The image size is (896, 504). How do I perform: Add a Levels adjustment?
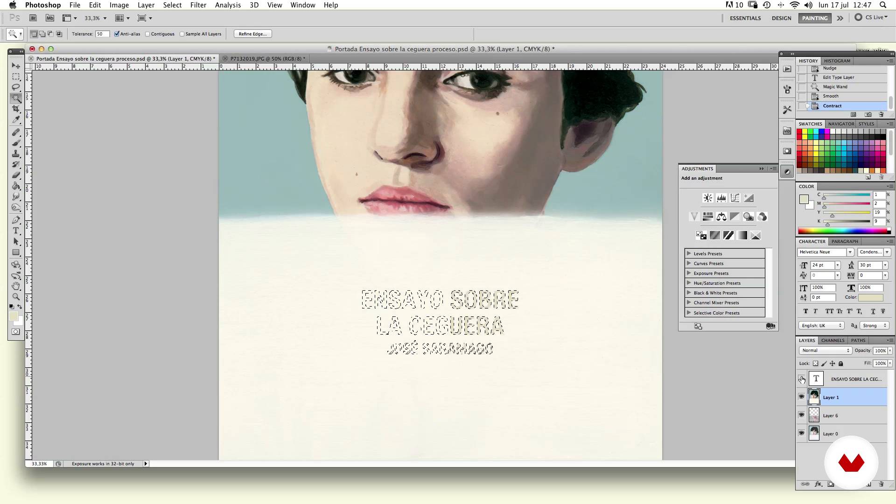721,198
